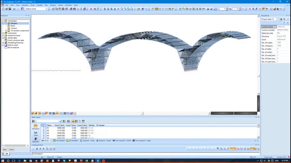Screen dimensions: 291x163
Task: Click the Snap mode status bar entry
Action: pos(269,157)
